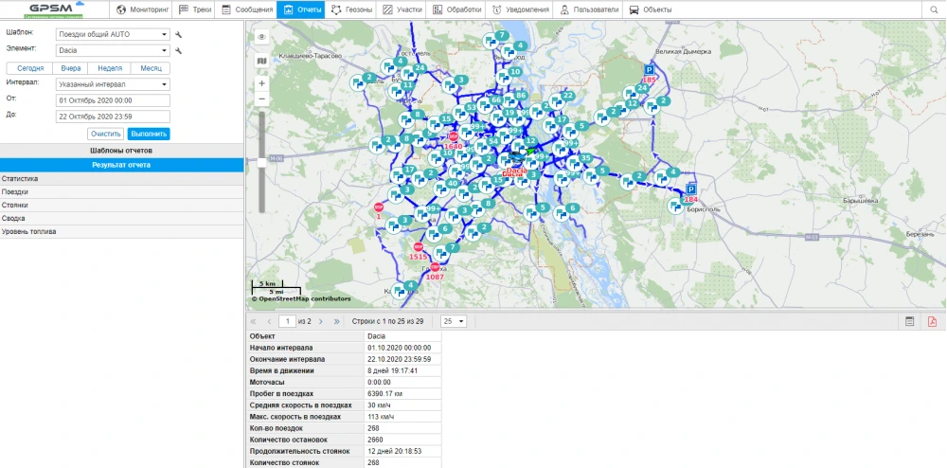The image size is (947, 468).
Task: Click the stop marker labeled 1640
Action: point(454,137)
